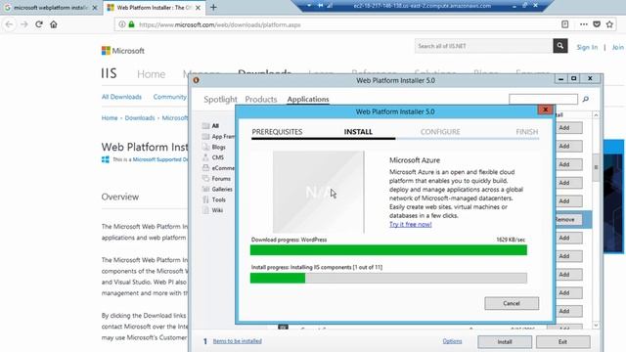Open the Join link
This screenshot has width=626, height=352.
pyautogui.click(x=617, y=47)
